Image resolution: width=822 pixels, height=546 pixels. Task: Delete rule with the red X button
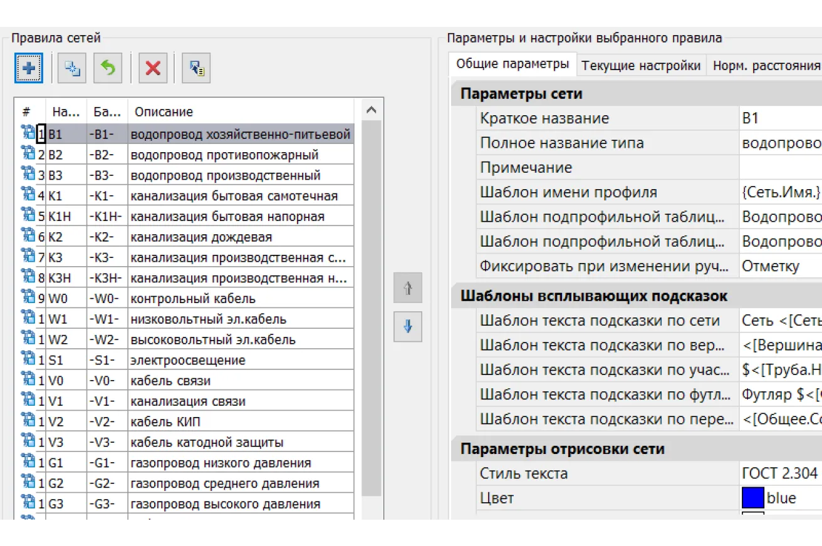tap(153, 68)
